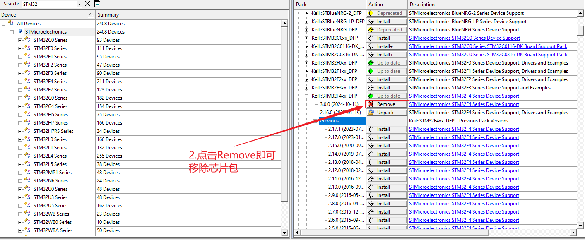This screenshot has height=240, width=585.
Task: Open the search history dropdown arrow
Action: (x=79, y=4)
